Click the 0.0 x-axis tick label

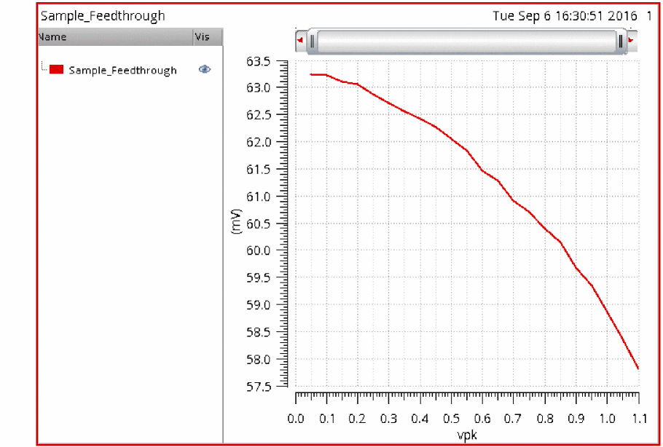pos(296,419)
